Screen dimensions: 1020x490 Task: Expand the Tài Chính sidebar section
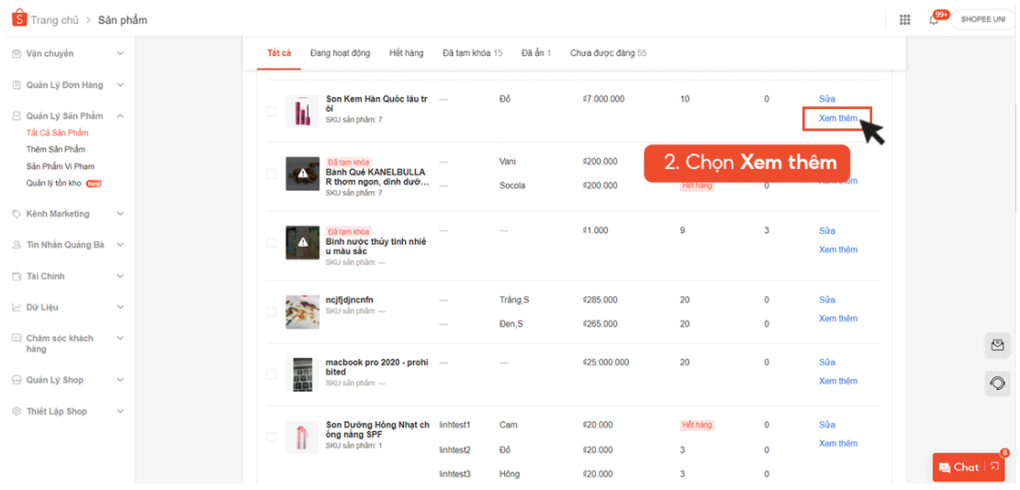[120, 276]
